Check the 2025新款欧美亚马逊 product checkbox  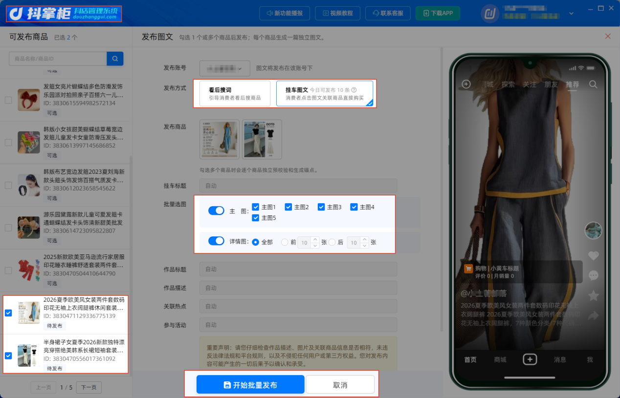8,270
